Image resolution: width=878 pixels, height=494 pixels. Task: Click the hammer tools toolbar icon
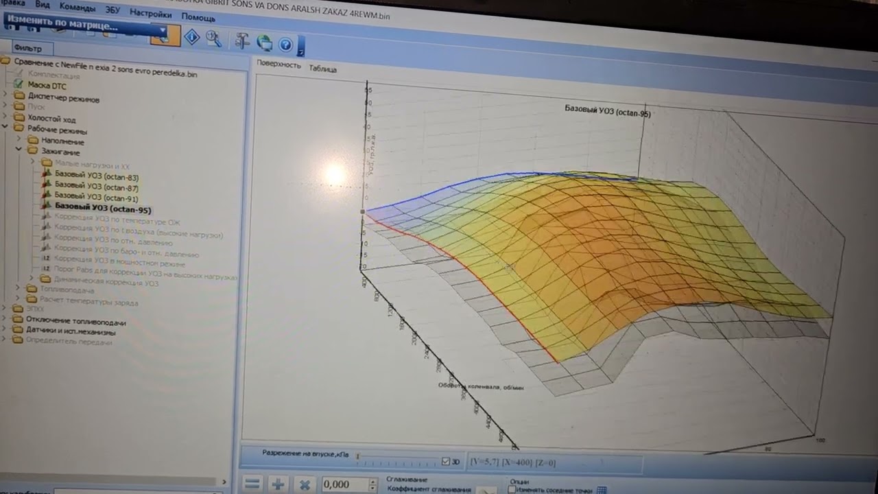coord(242,41)
